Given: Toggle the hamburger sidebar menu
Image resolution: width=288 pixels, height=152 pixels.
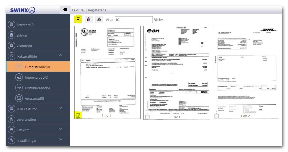Looking at the screenshot, I should (x=65, y=10).
